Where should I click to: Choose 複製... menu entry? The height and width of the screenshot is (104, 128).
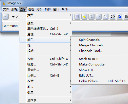tap(46, 64)
